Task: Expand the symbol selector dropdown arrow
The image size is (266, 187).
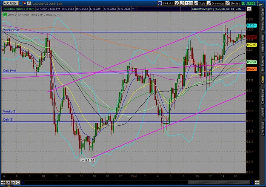Action: tap(20, 3)
